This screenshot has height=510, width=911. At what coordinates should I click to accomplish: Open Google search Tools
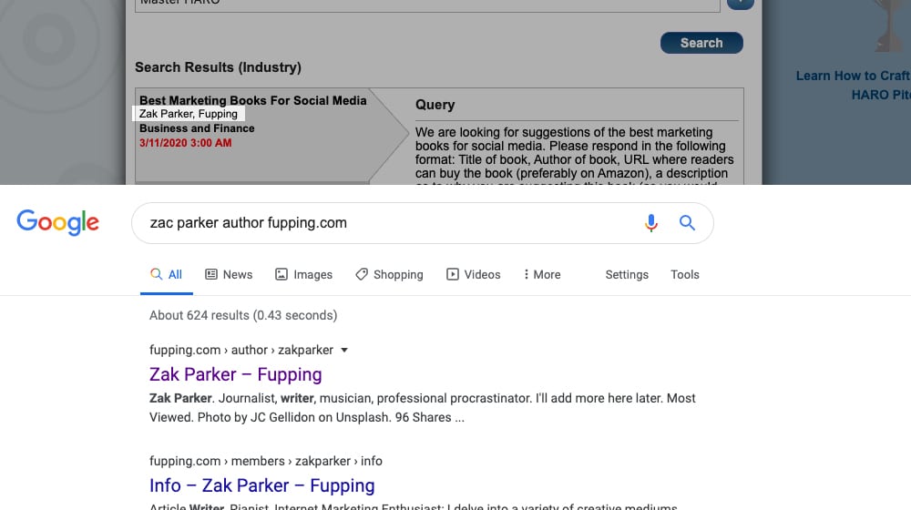[685, 275]
